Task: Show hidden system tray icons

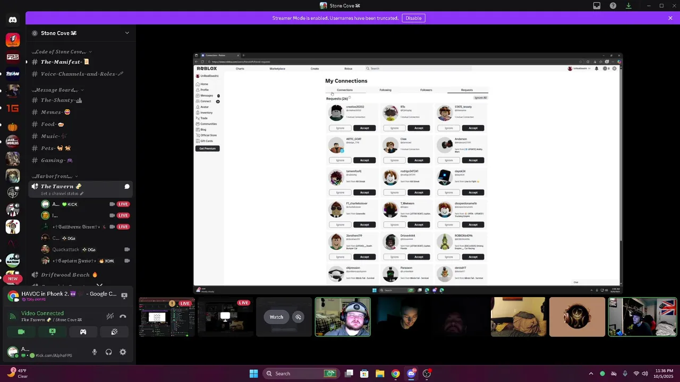Action: 591,374
